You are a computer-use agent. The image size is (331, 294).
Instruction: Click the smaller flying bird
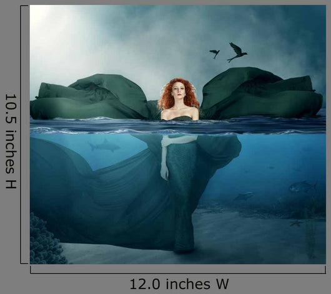pyautogui.click(x=215, y=54)
